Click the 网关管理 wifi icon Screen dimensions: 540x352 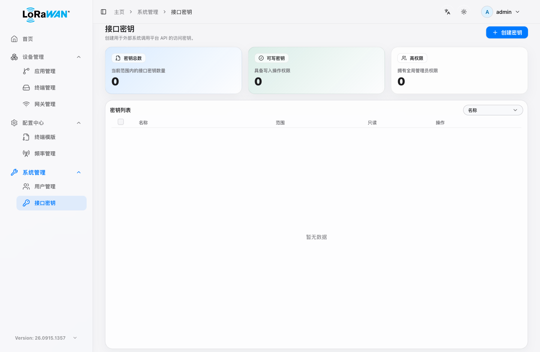26,104
